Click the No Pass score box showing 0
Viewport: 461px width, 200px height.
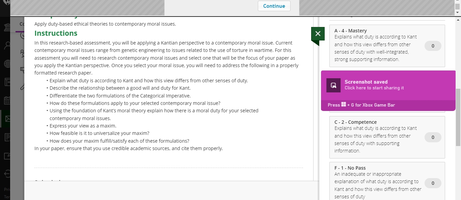click(433, 183)
